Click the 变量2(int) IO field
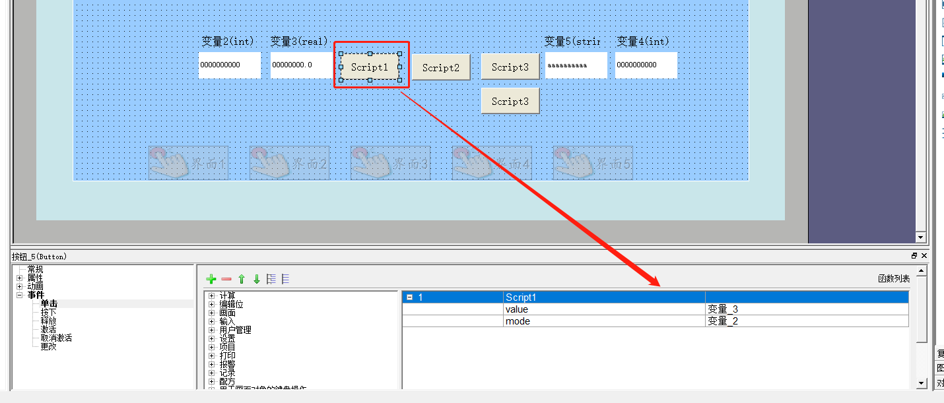The height and width of the screenshot is (403, 944). 230,65
